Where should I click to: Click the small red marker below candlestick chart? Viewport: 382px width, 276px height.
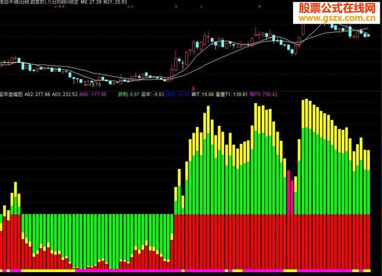194,88
